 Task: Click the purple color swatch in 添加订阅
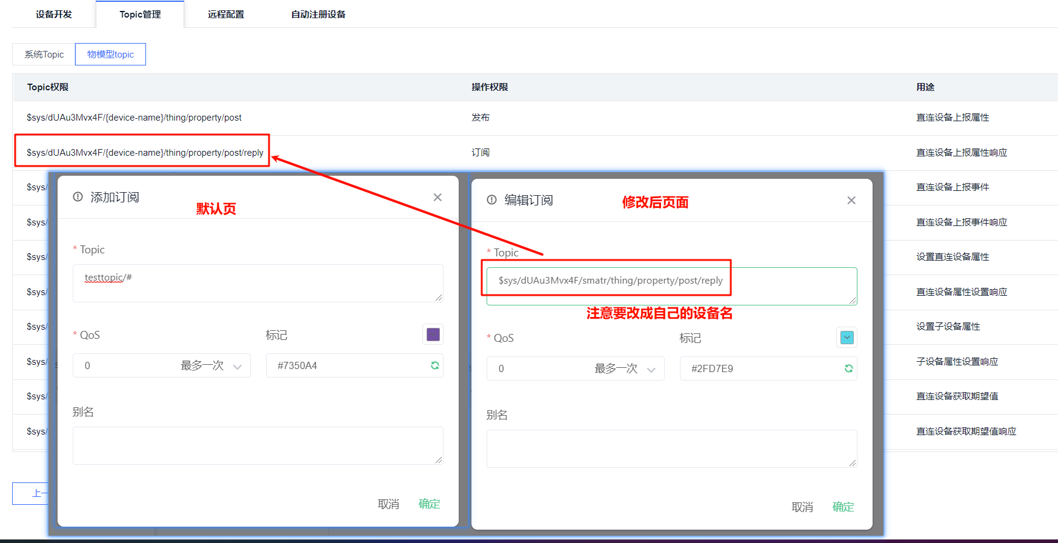[433, 335]
